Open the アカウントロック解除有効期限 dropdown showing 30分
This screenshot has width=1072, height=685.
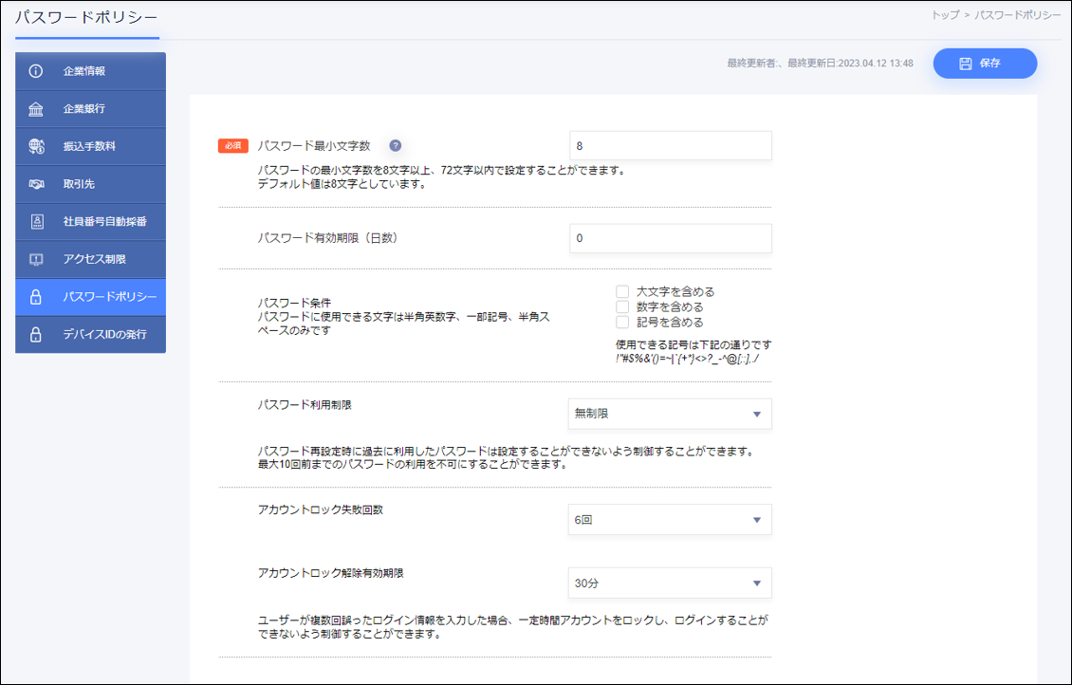click(670, 583)
